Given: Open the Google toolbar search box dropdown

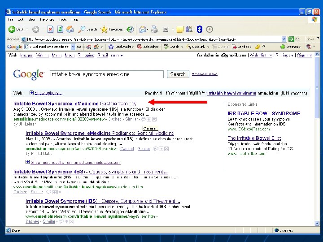Looking at the screenshot, I should click(73, 47).
